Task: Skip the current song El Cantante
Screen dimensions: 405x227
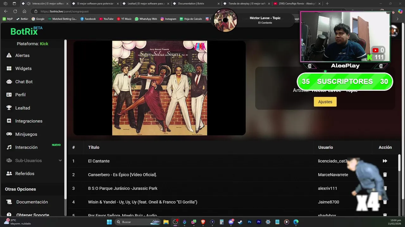Action: click(385, 161)
